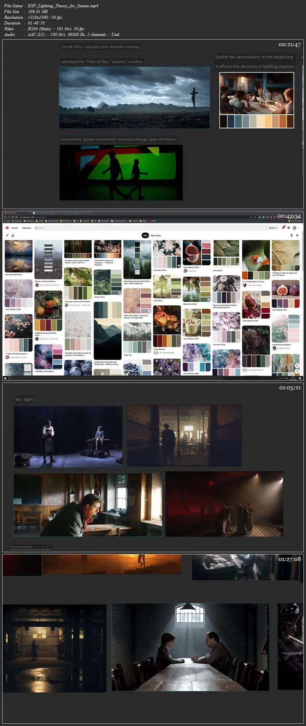Click 'Define the atmosphere in the beginning' text
Viewport: 306px width, 726px height.
click(254, 57)
